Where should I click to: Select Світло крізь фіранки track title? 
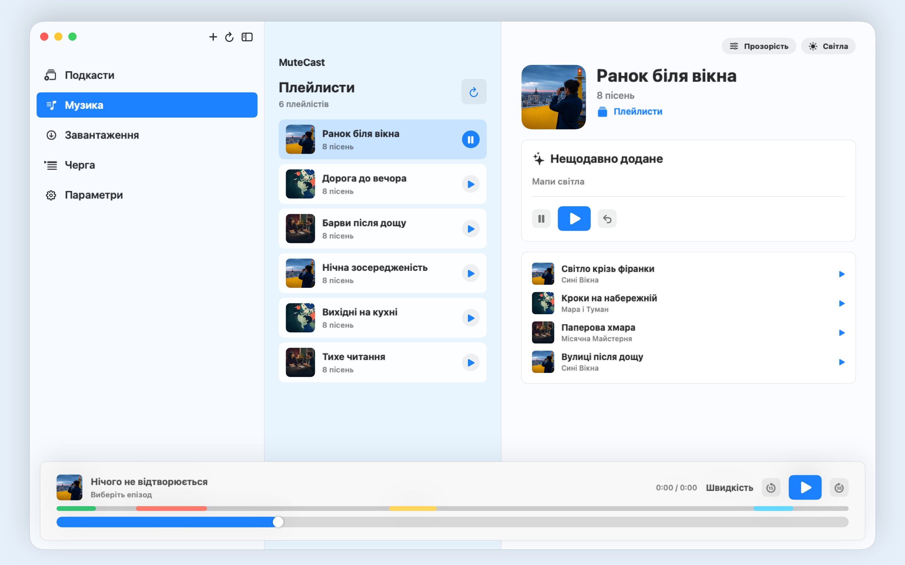[608, 269]
